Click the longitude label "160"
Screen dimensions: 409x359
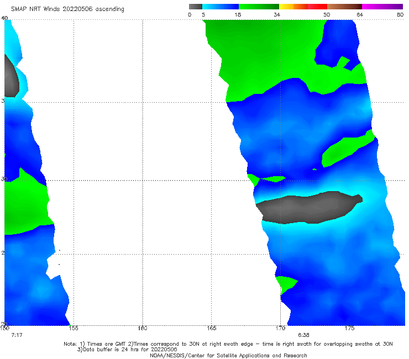(143, 328)
